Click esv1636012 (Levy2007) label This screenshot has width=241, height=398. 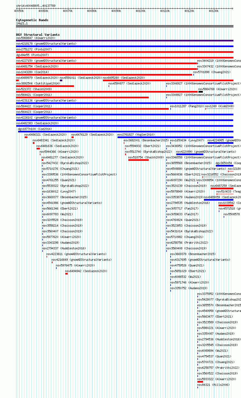[59, 191]
